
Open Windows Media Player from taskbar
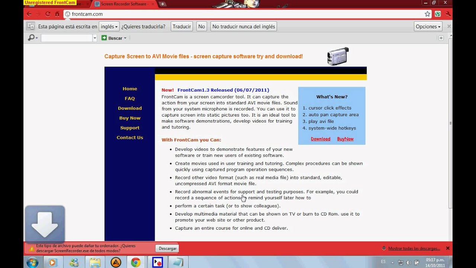pyautogui.click(x=52, y=262)
